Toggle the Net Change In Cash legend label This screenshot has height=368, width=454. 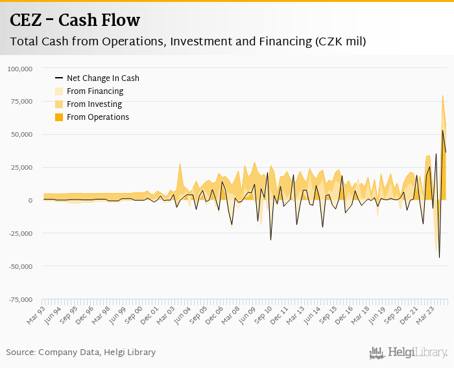(x=102, y=78)
